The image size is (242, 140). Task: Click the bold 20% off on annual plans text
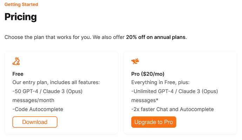[x=156, y=37]
